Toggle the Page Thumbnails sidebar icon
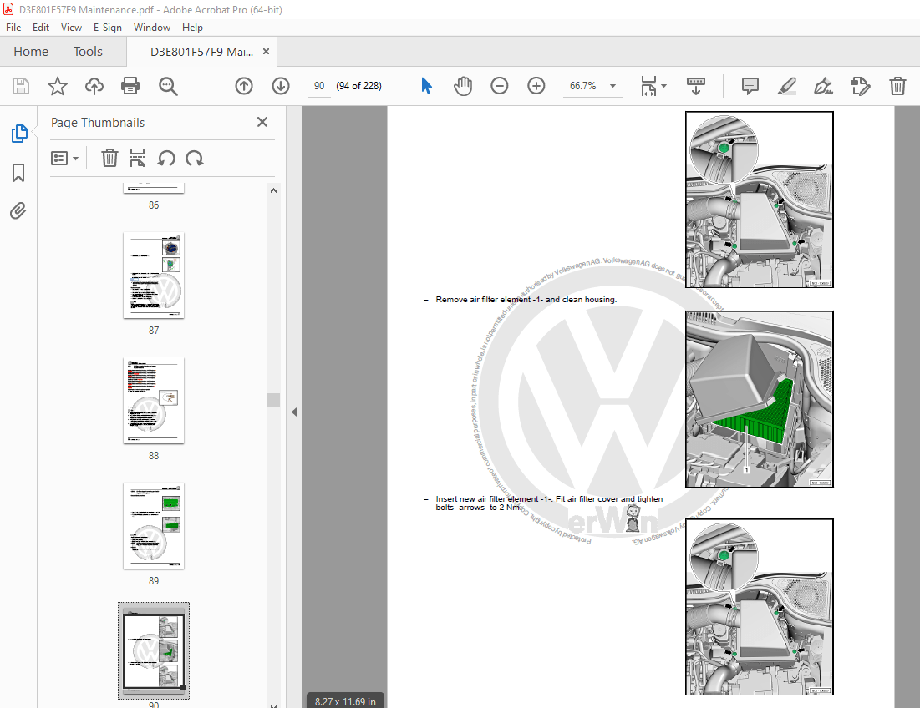Screen dimensions: 920x708 18,133
